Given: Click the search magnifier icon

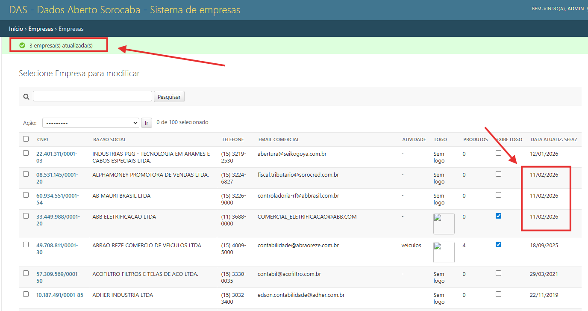Looking at the screenshot, I should click(26, 97).
